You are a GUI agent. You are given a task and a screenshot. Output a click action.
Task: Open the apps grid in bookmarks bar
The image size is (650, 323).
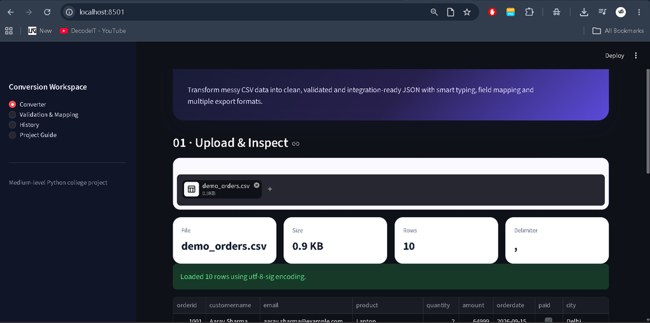[9, 30]
